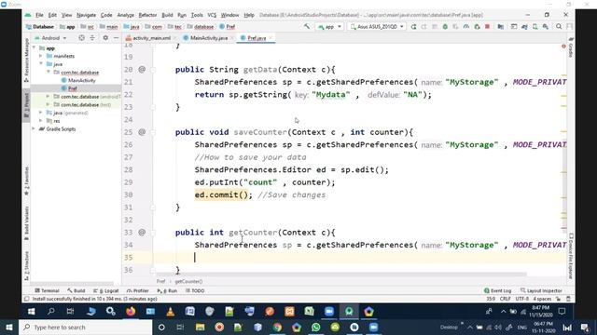Open the SDK Manager icon
The image size is (597, 335).
click(546, 27)
